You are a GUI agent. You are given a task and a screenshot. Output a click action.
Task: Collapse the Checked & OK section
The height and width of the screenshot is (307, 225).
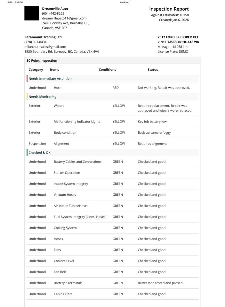point(39,153)
